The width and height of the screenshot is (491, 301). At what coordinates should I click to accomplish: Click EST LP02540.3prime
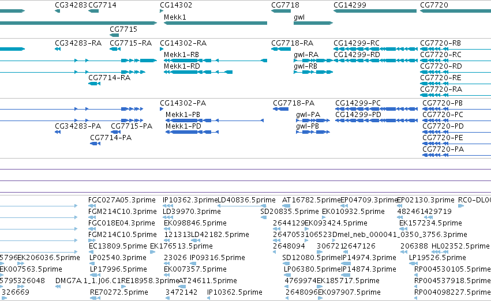coord(118,258)
